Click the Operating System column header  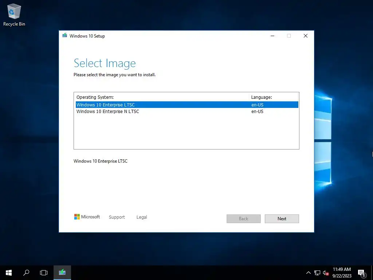tap(162, 97)
